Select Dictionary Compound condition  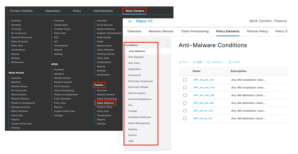140,81
